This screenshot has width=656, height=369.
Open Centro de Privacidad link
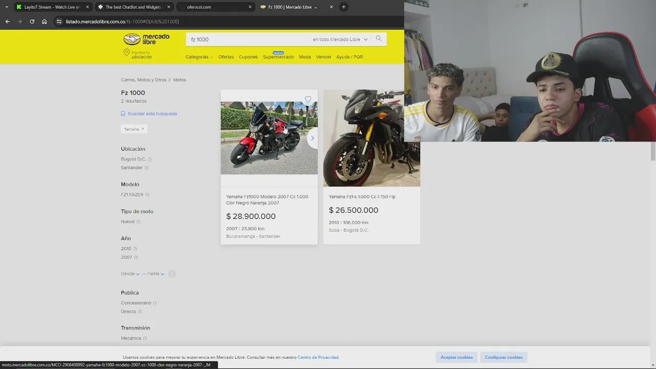318,357
